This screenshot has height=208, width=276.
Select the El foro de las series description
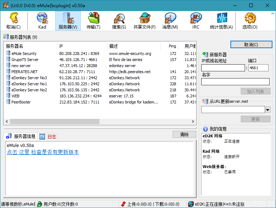coord(125,60)
